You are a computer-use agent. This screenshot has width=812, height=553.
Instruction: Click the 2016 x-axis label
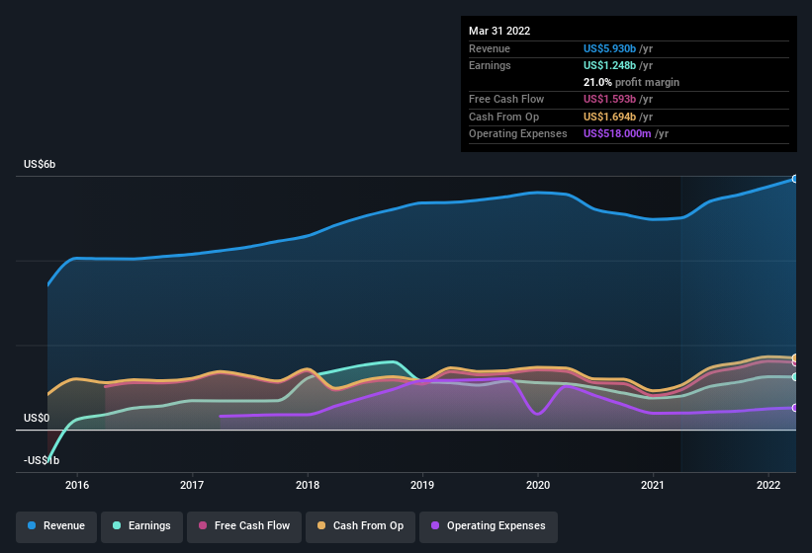click(77, 485)
